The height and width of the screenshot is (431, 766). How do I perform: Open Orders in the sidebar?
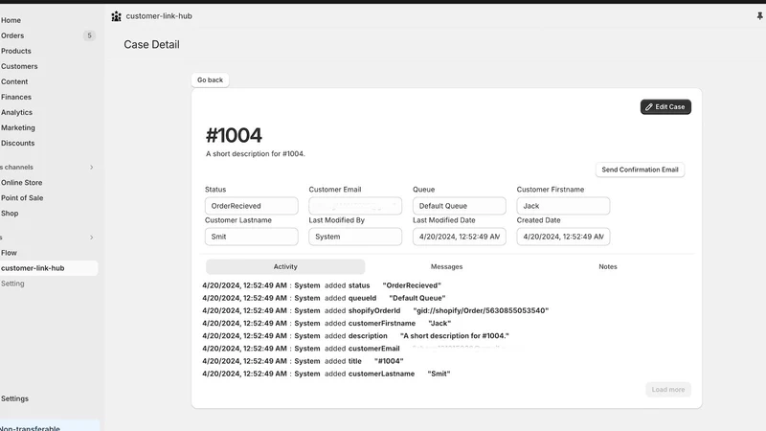tap(12, 35)
